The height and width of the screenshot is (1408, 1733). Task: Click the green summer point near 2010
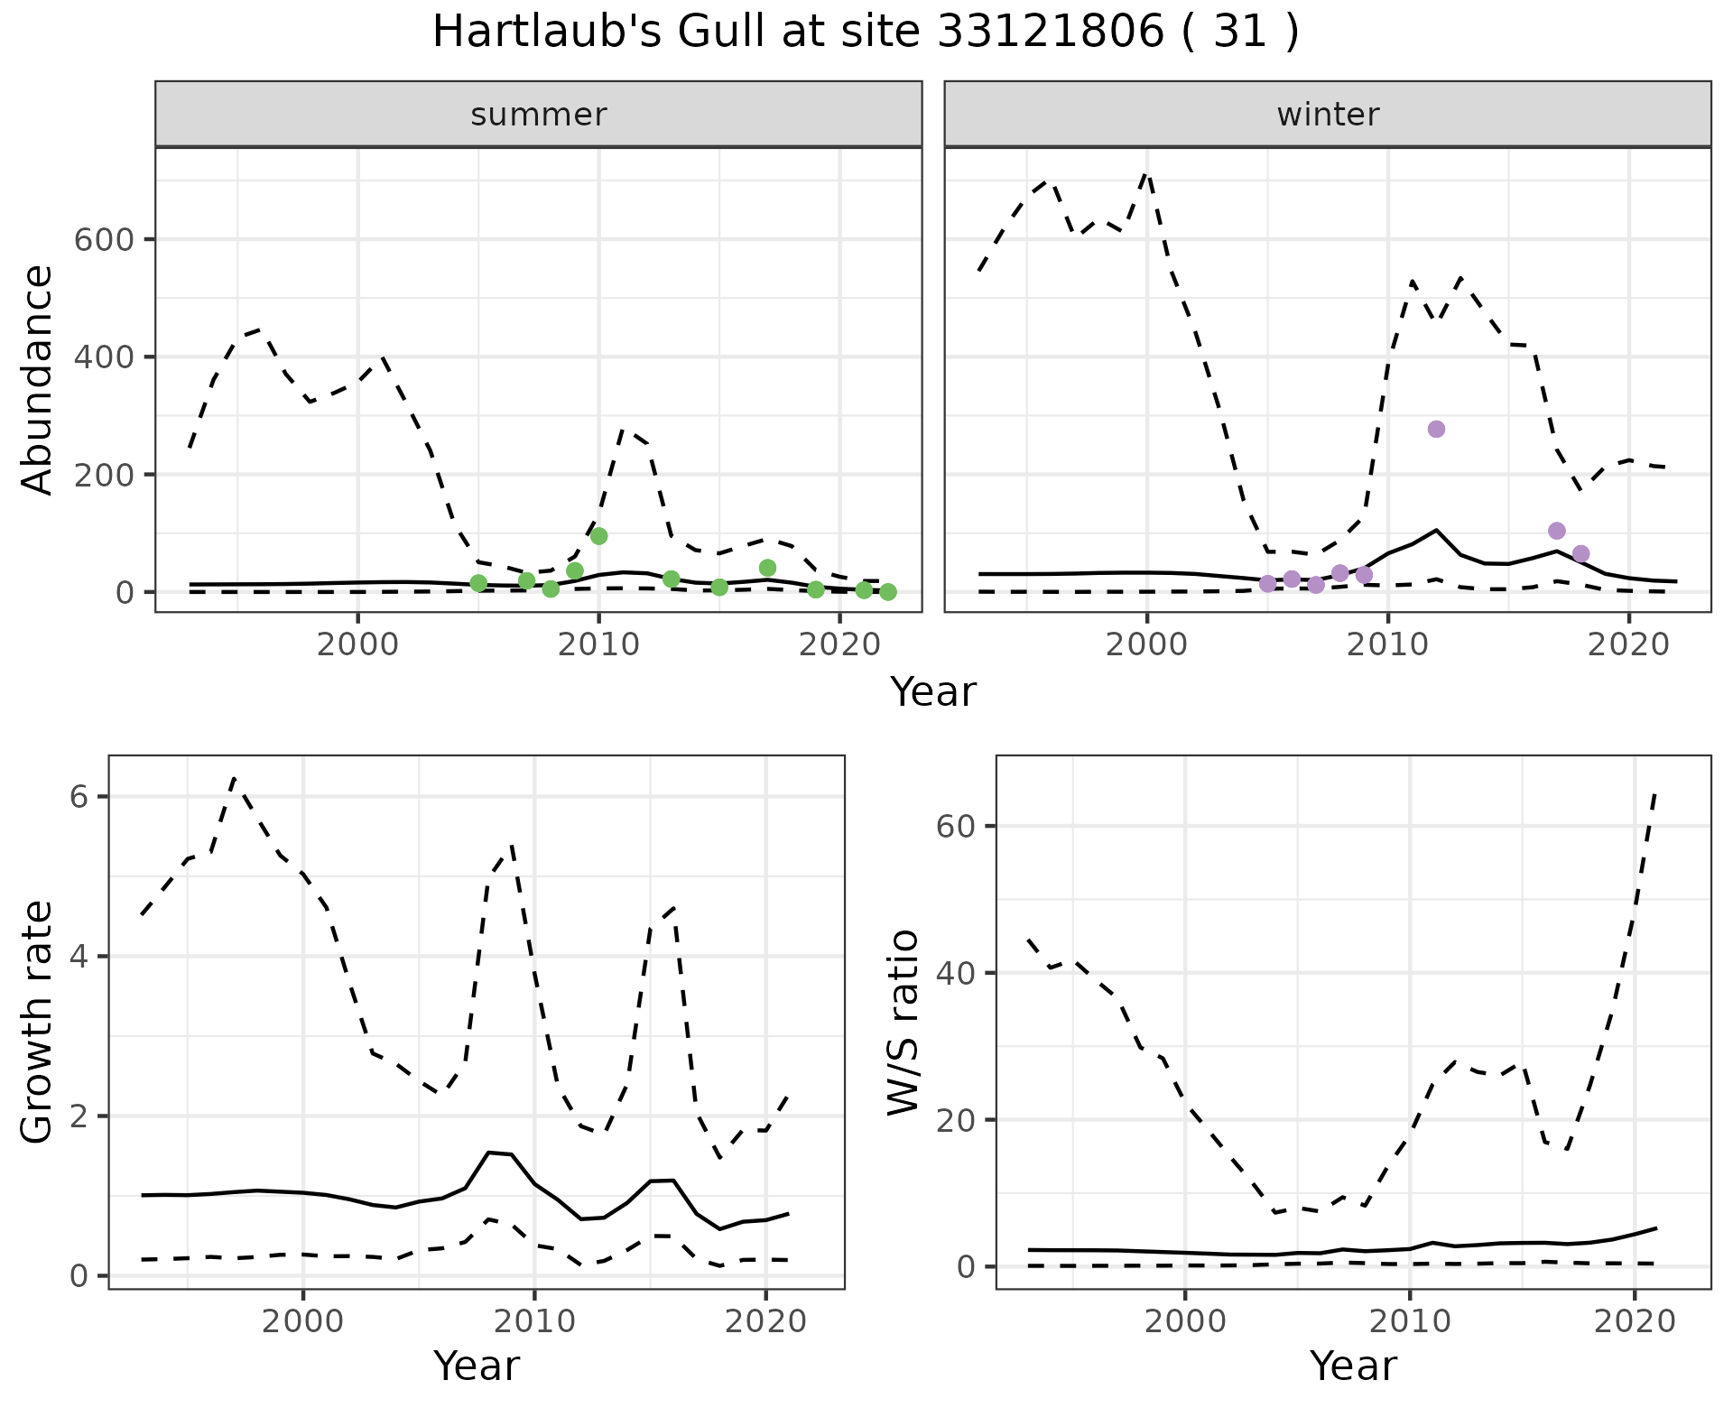[x=598, y=536]
